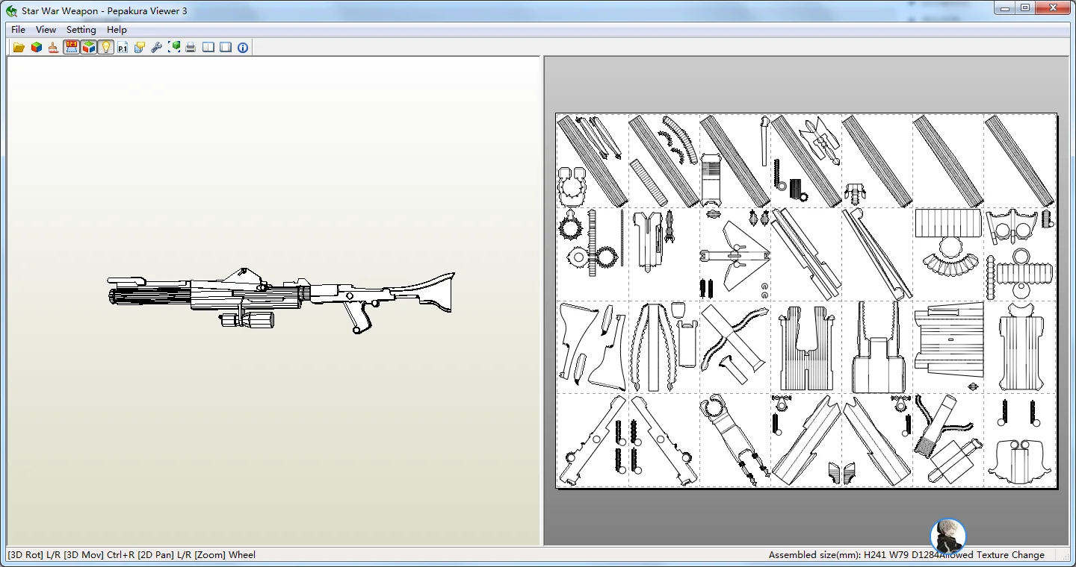
Task: Click the Pepakura app icon in title bar
Action: pyautogui.click(x=12, y=11)
